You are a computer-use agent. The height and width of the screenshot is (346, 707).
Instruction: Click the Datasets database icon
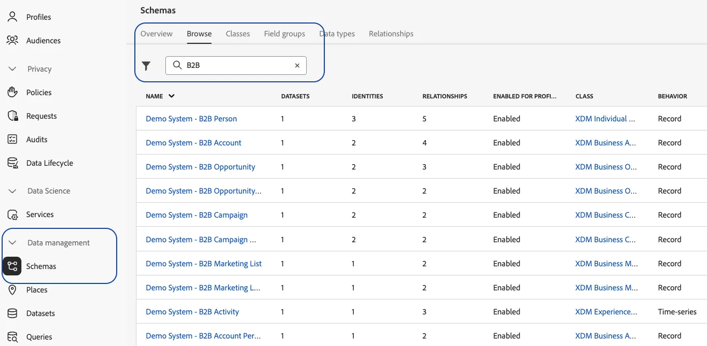(x=12, y=313)
